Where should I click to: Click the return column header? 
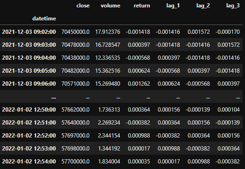pos(142,6)
